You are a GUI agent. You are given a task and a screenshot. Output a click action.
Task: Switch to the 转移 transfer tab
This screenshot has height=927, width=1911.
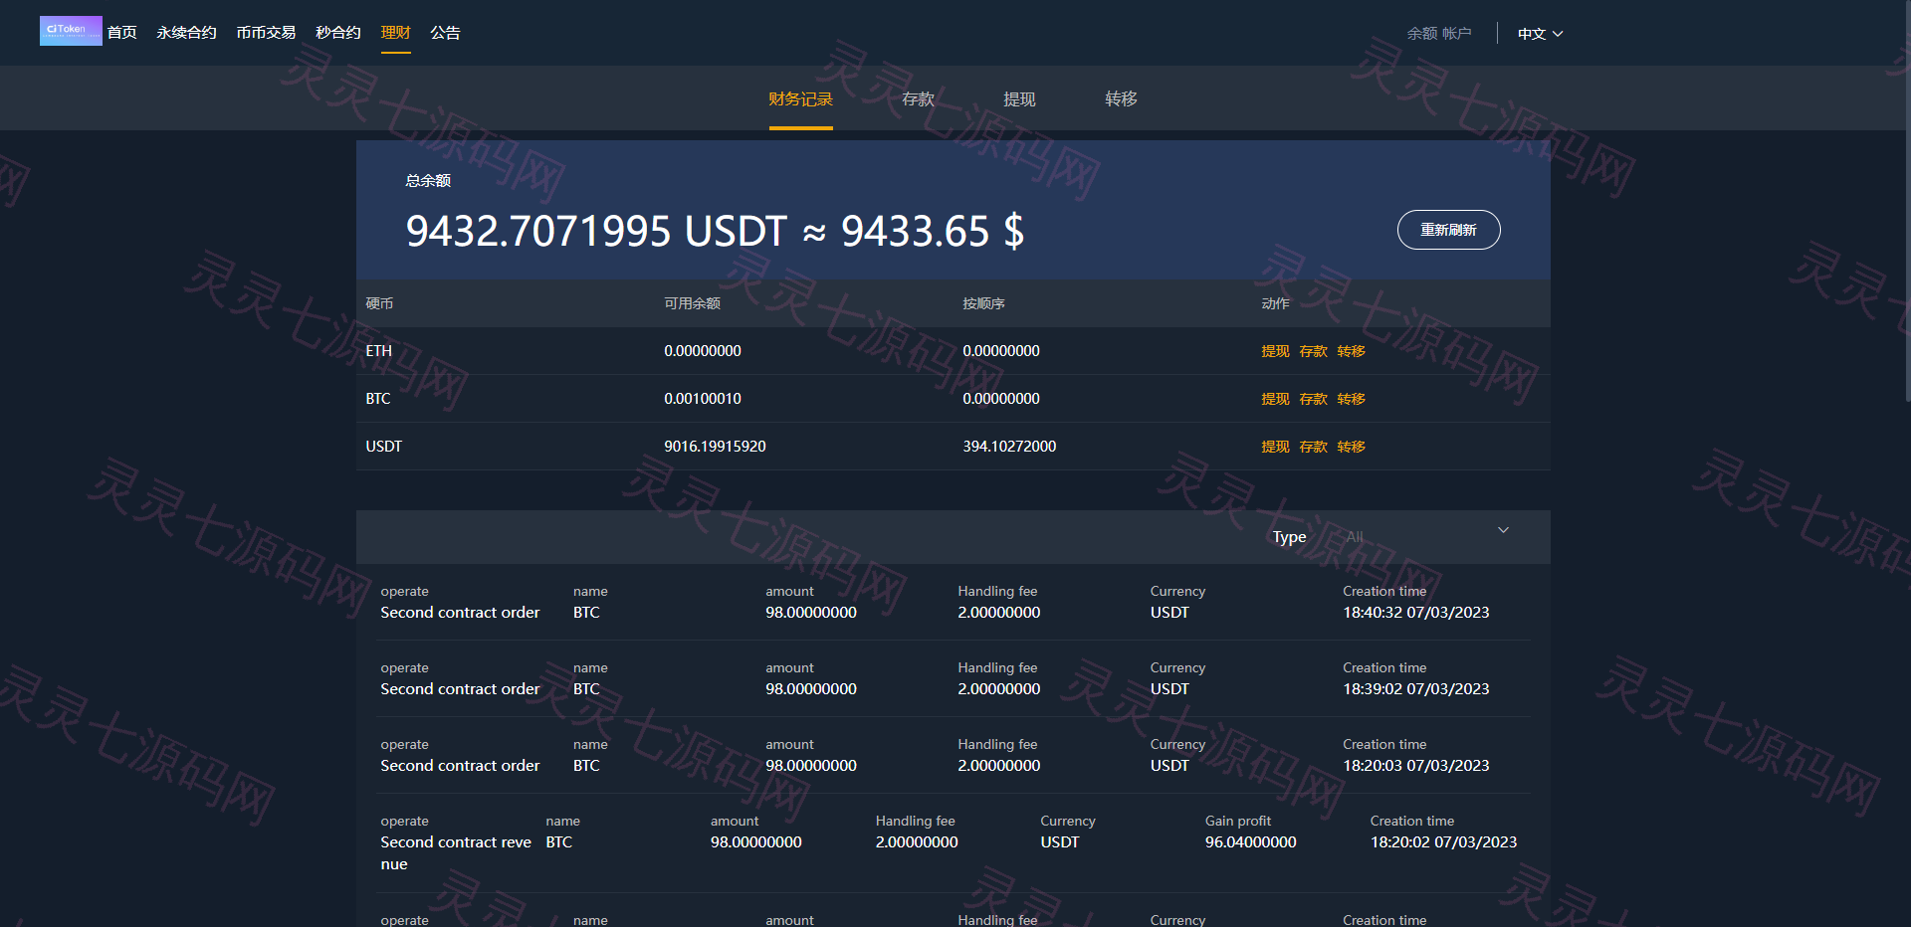point(1122,99)
